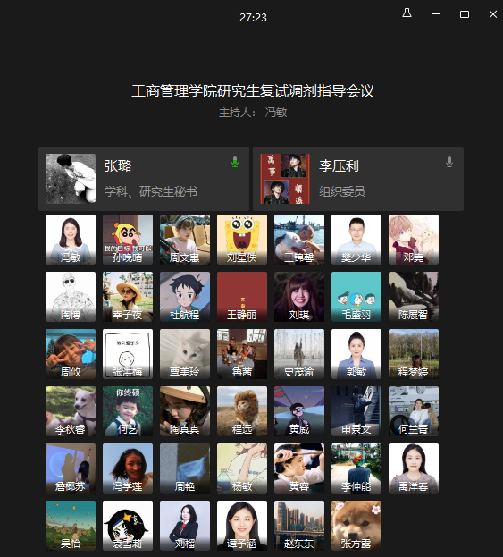Screen dimensions: 503x557
Task: Open 王静丽's red avatar tile
Action: click(x=242, y=297)
